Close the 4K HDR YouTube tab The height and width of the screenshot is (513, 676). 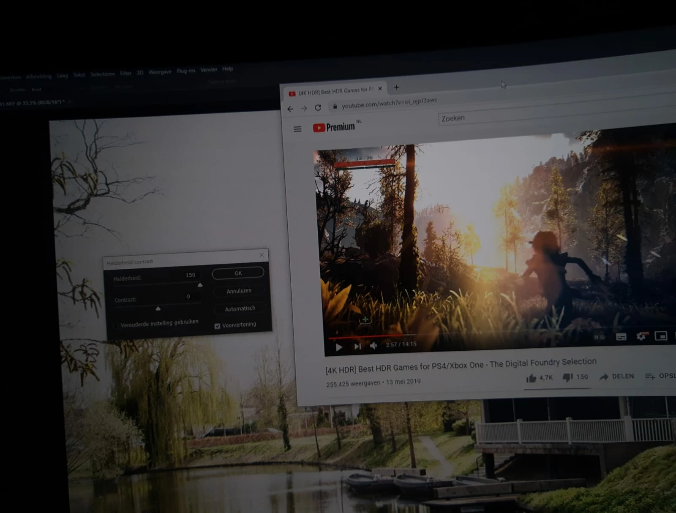coord(380,89)
